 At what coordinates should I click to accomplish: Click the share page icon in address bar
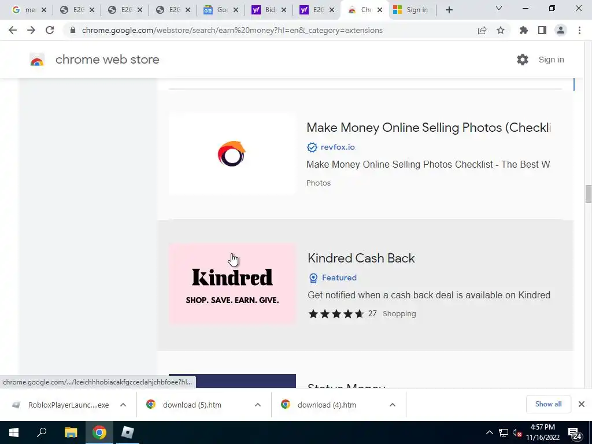tap(482, 30)
